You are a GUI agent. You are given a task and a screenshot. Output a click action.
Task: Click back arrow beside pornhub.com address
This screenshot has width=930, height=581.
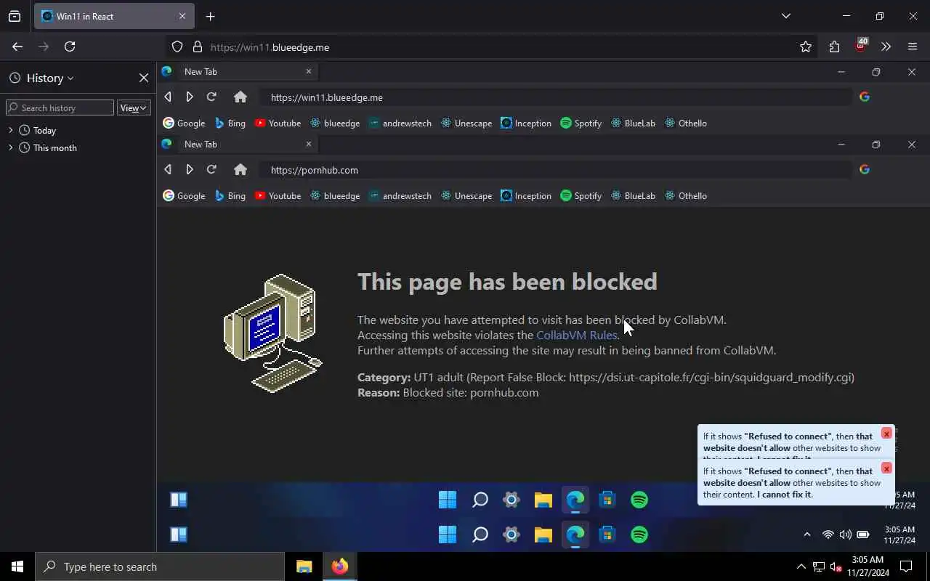click(x=168, y=169)
